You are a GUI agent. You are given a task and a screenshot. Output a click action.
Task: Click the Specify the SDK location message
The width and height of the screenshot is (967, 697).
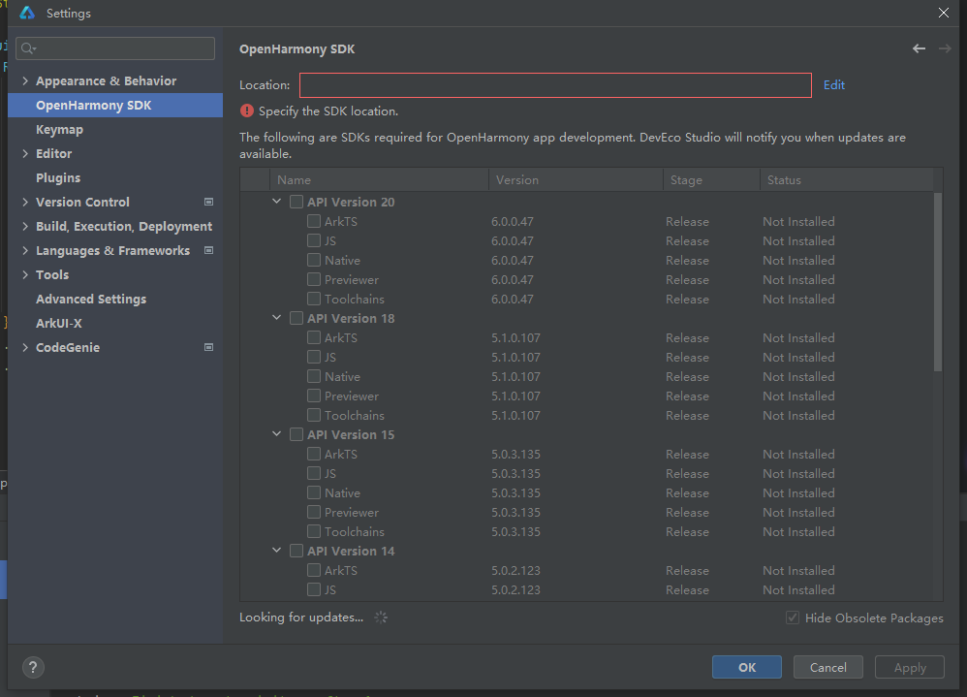pyautogui.click(x=328, y=111)
